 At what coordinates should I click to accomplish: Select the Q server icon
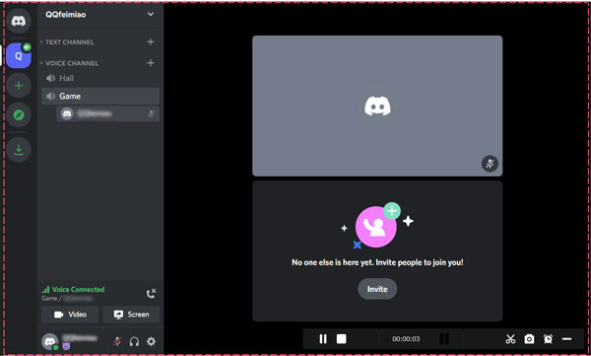coord(19,56)
